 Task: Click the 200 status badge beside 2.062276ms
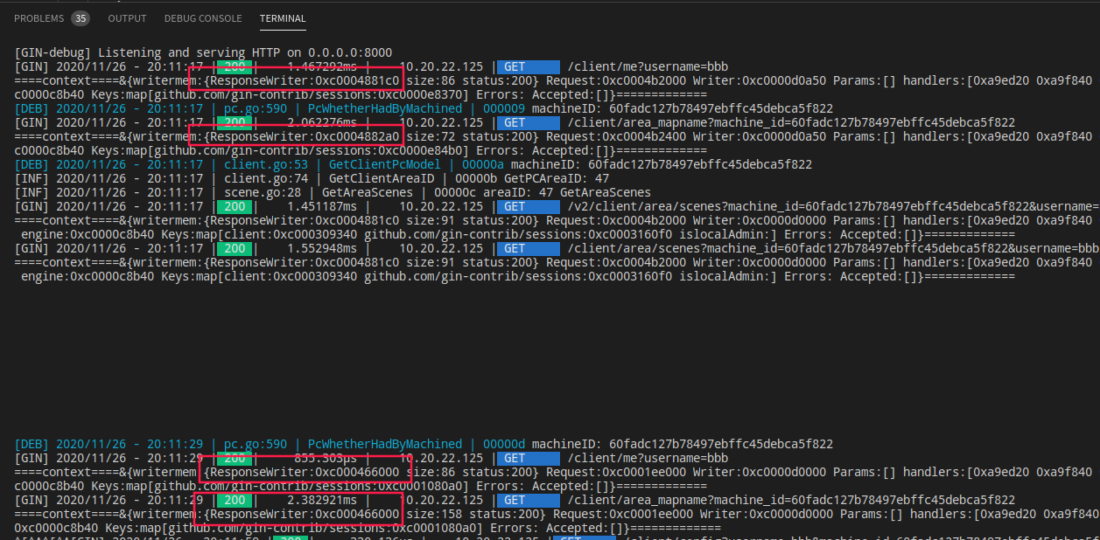click(x=235, y=122)
